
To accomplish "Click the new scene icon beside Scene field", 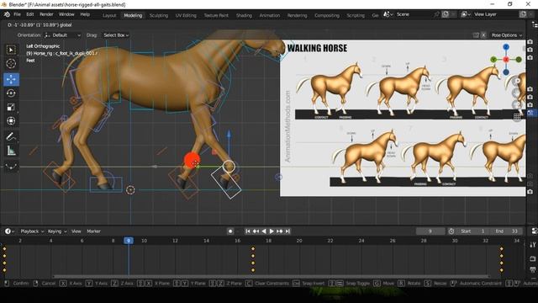I will (x=446, y=14).
